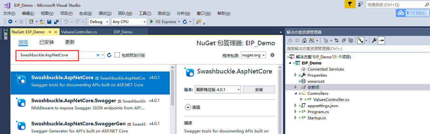Select appsettings.json in Solution Explorer

(323, 106)
